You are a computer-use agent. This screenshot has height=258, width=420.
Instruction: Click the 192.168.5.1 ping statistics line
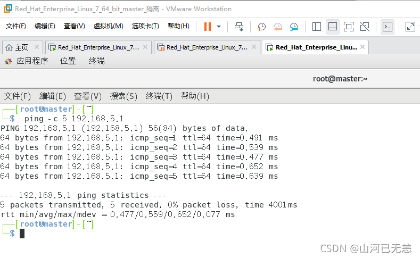click(x=83, y=195)
